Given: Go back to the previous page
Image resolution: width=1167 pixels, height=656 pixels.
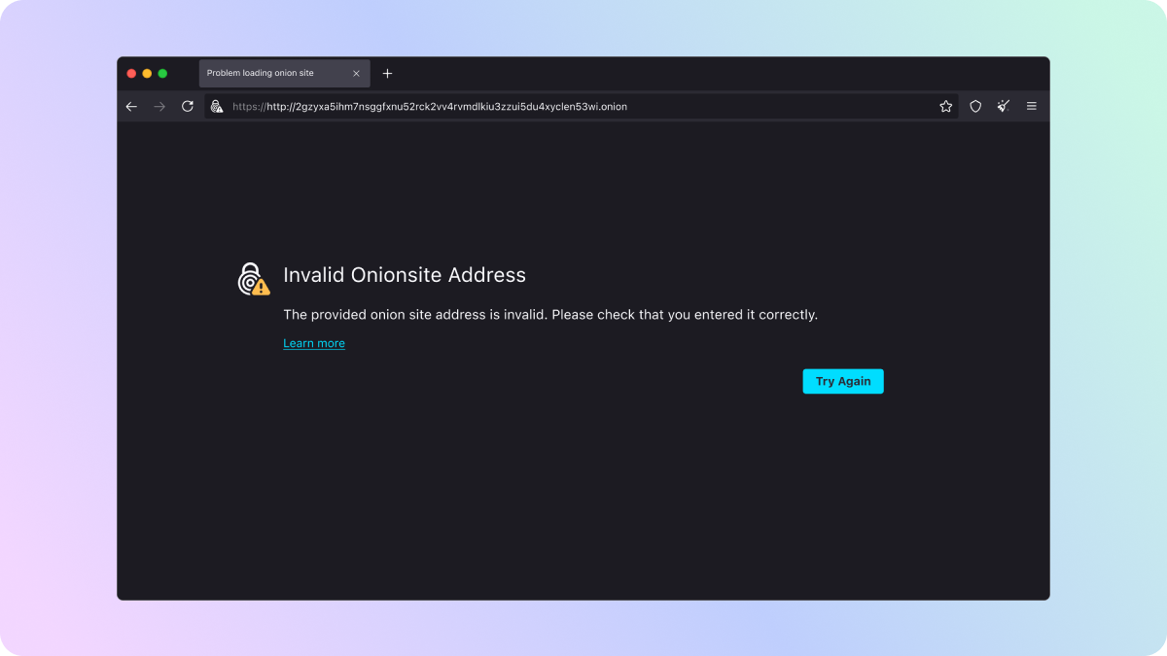Looking at the screenshot, I should (131, 107).
